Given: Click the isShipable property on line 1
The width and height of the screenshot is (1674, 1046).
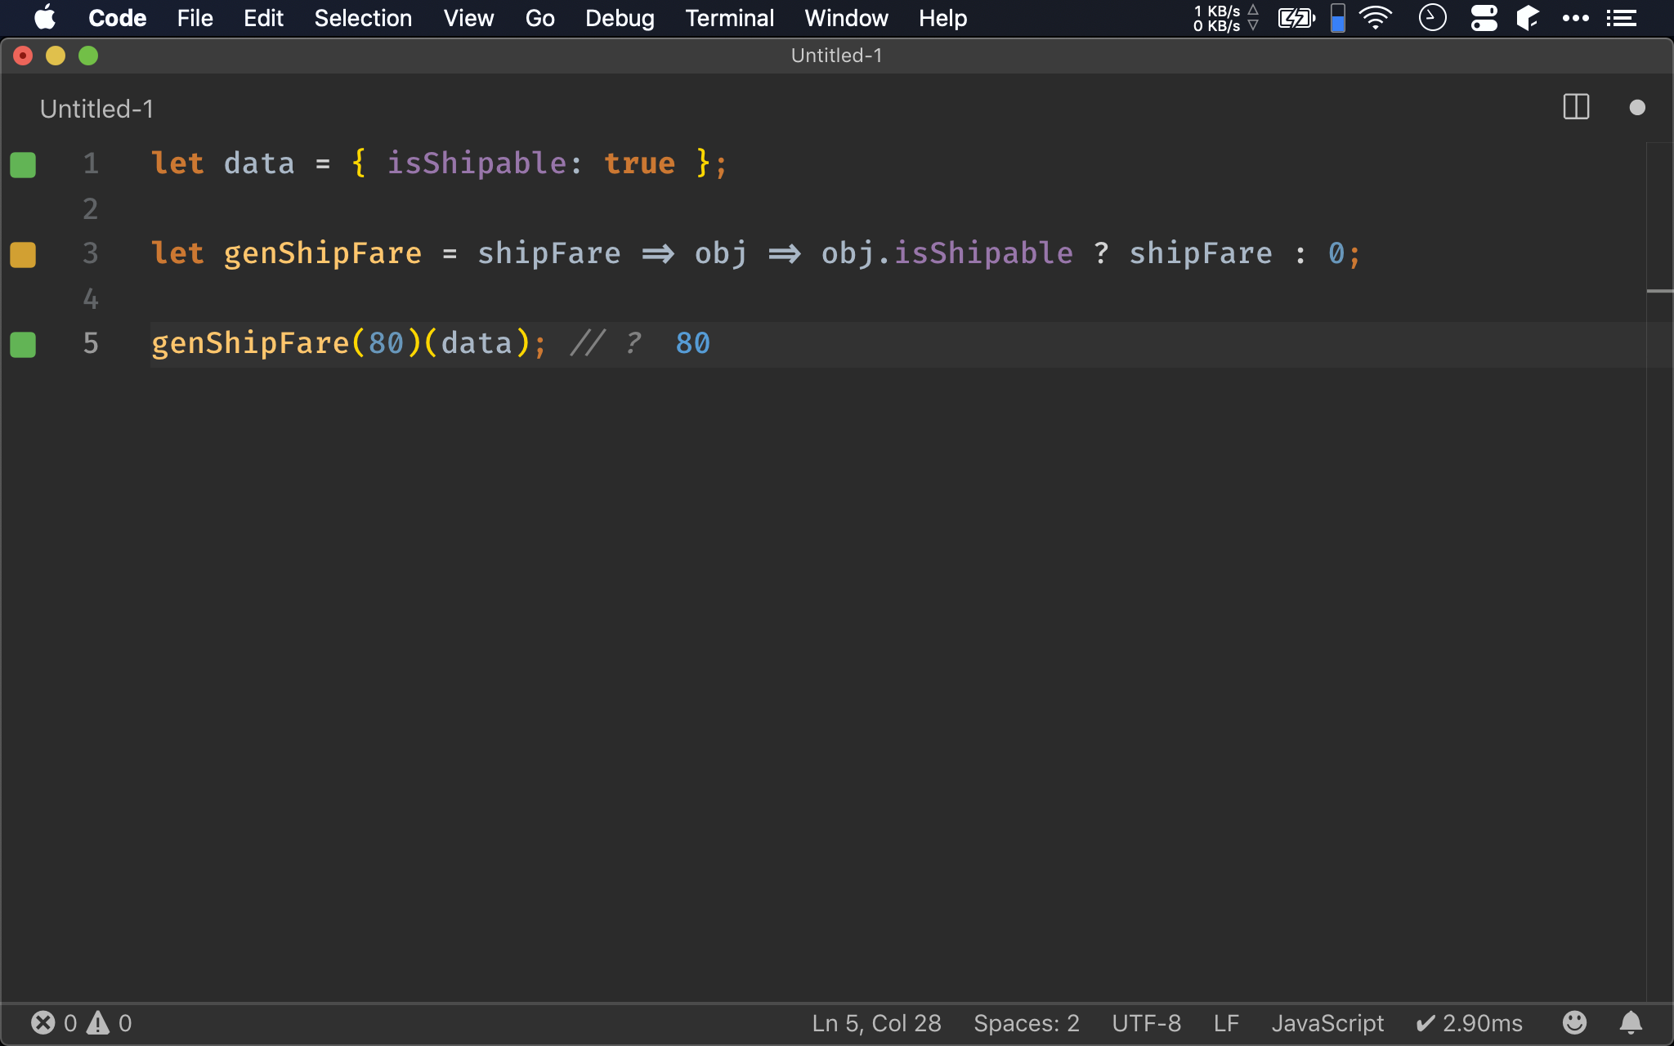Looking at the screenshot, I should (477, 163).
